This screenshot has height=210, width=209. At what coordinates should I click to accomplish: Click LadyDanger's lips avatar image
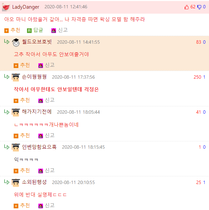click(6, 7)
